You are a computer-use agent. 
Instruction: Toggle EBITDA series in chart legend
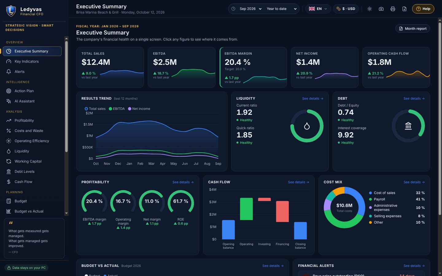(x=117, y=109)
